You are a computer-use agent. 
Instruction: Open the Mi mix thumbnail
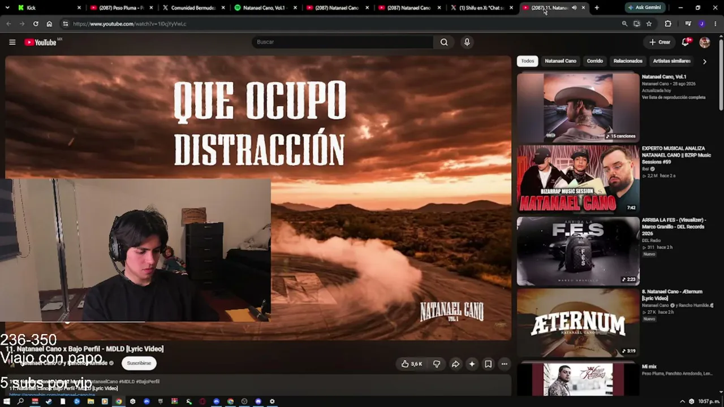click(578, 379)
